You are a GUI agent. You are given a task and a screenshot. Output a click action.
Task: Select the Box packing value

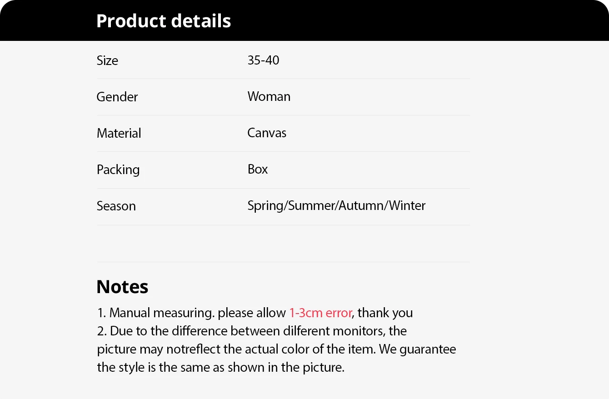(x=258, y=169)
